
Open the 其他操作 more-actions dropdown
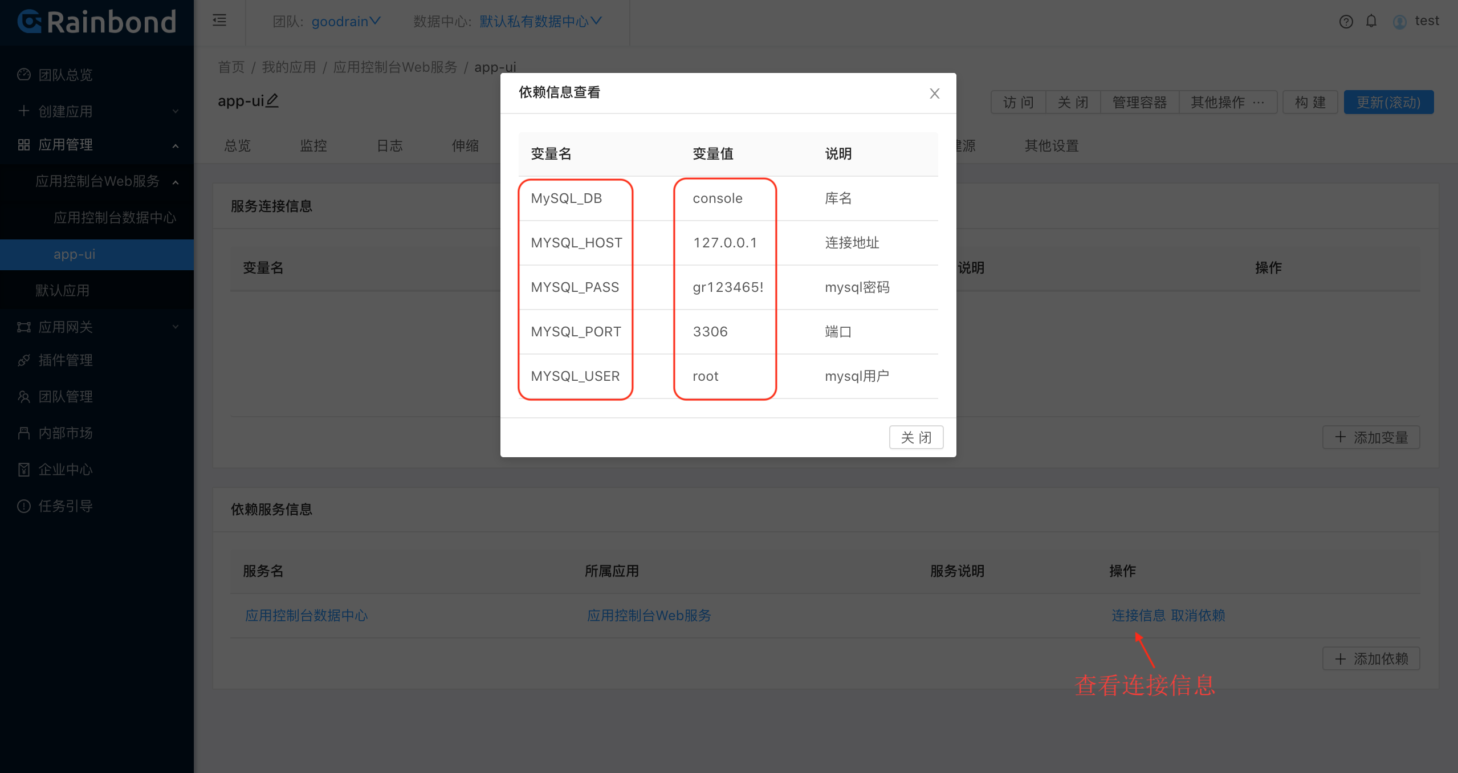coord(1228,103)
